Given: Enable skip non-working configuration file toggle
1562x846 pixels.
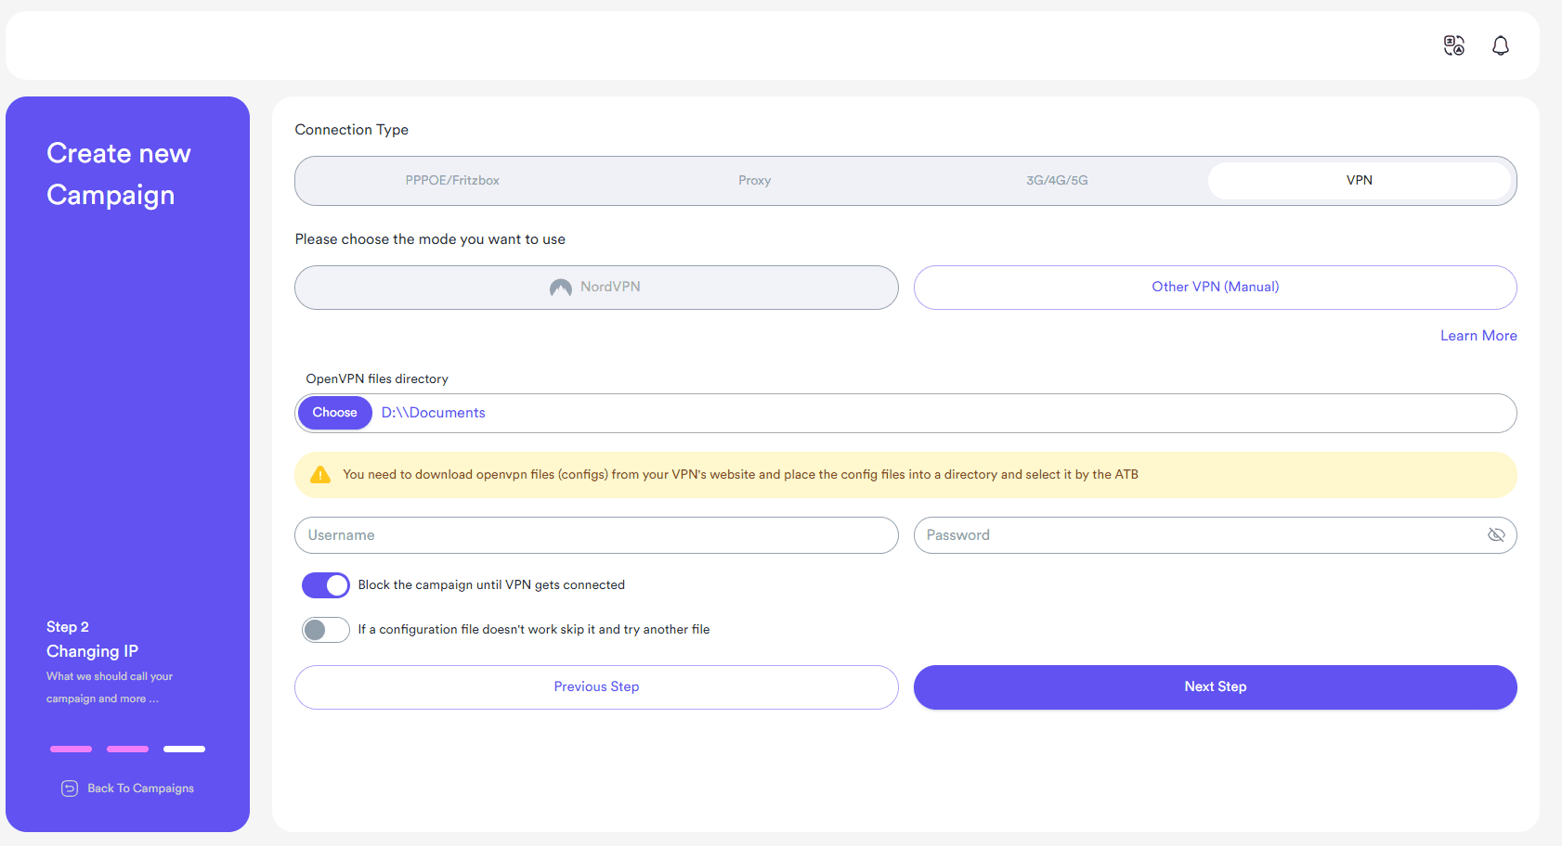Looking at the screenshot, I should coord(326,630).
